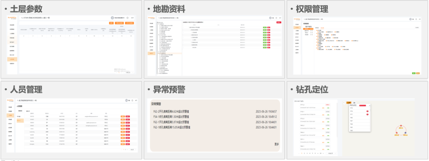Click the user avatar in 土层参数 header

click(x=112, y=18)
